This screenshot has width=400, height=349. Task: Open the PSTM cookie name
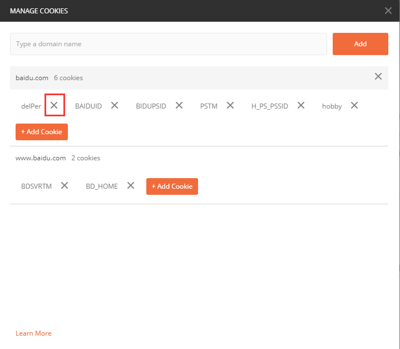coord(209,106)
